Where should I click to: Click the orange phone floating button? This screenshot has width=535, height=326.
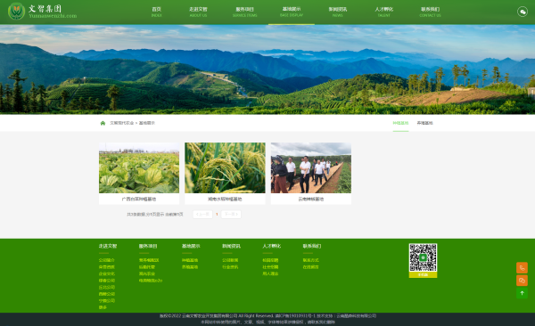(522, 268)
